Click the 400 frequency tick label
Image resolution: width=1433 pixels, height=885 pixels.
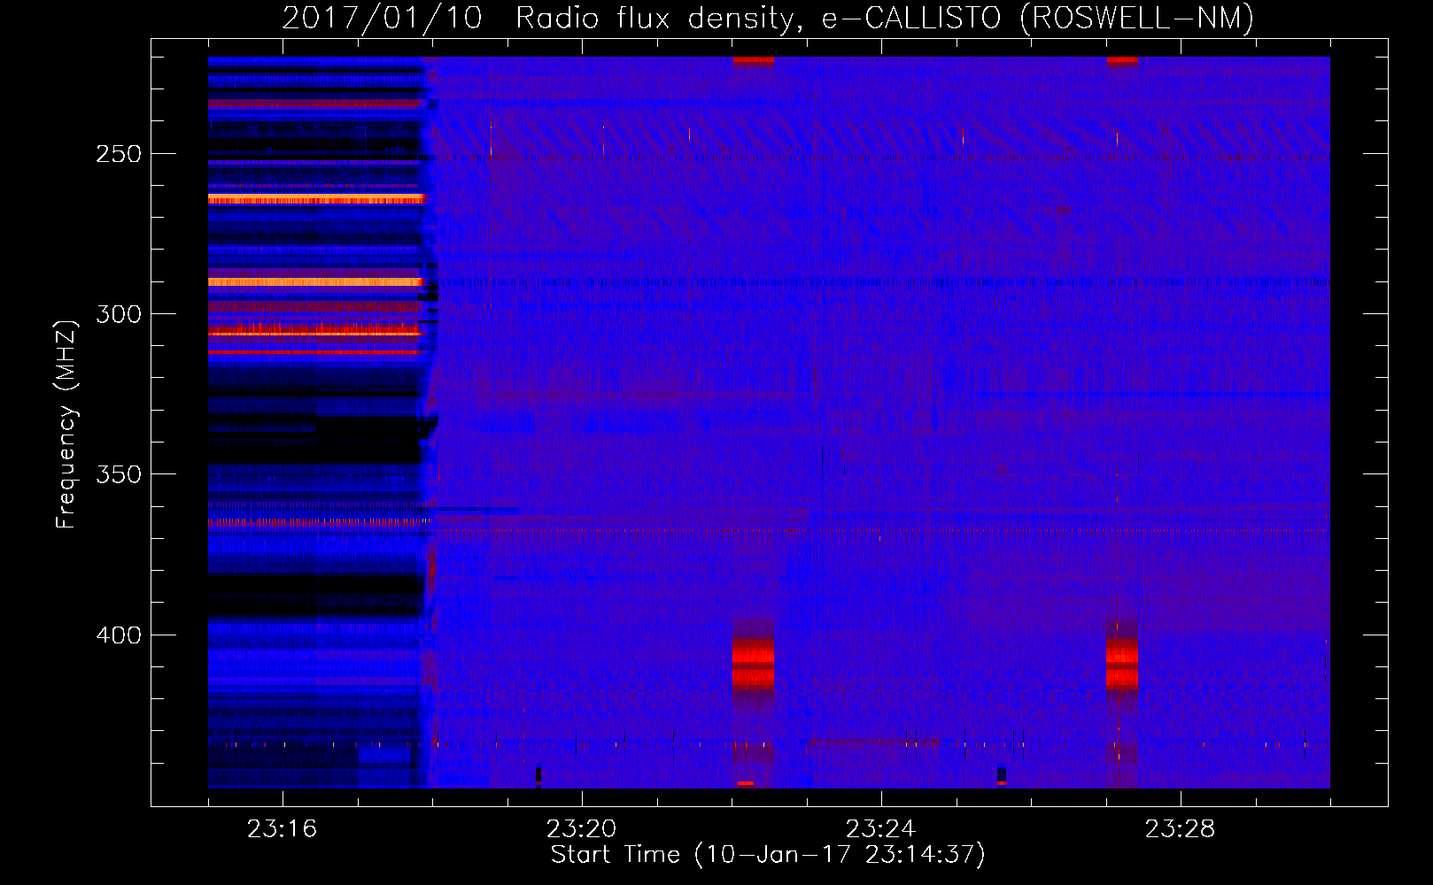119,635
